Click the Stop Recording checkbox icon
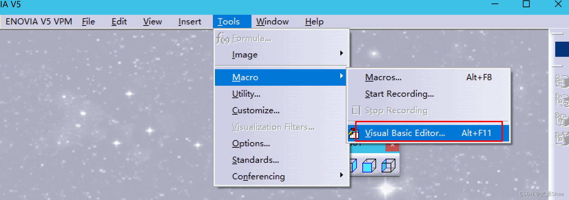This screenshot has width=569, height=200. click(x=356, y=110)
